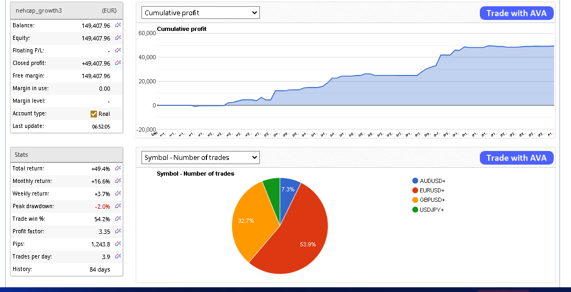Click the USDJPY+ green legend item
Image resolution: width=571 pixels, height=292 pixels.
coord(432,210)
